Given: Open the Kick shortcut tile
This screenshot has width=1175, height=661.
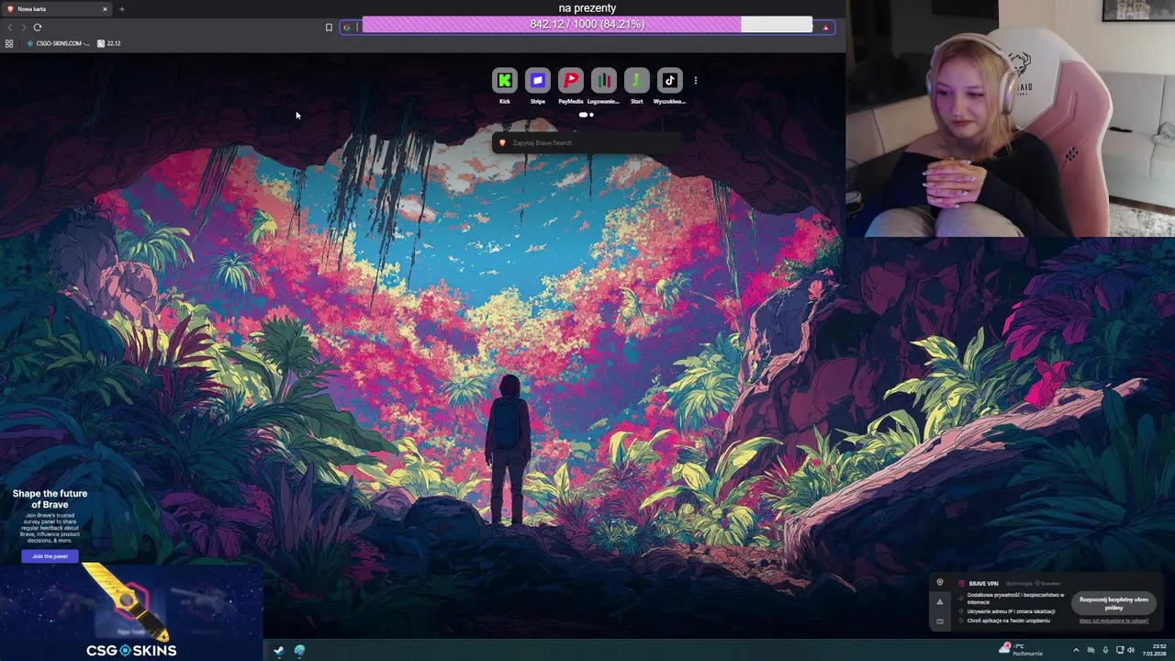Looking at the screenshot, I should click(504, 81).
